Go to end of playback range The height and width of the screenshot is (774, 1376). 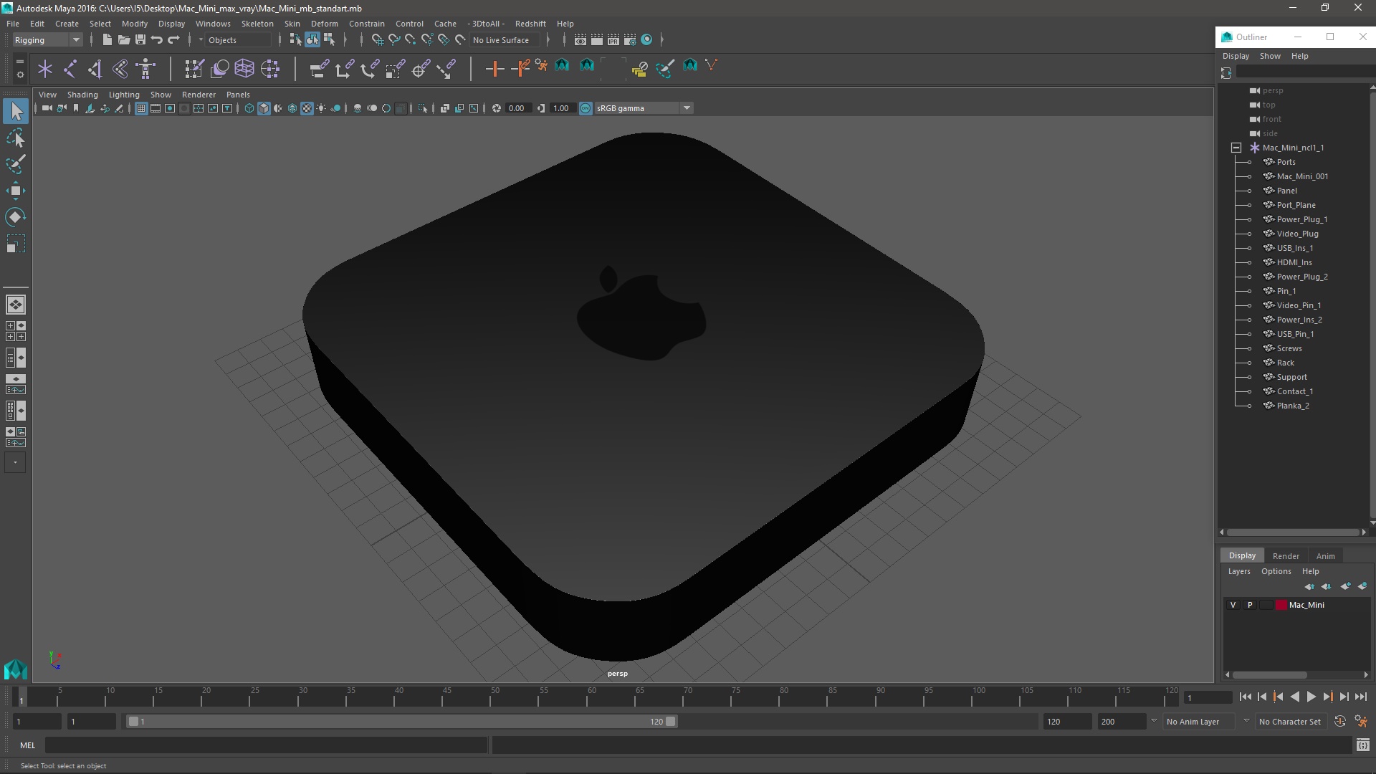tap(1361, 697)
